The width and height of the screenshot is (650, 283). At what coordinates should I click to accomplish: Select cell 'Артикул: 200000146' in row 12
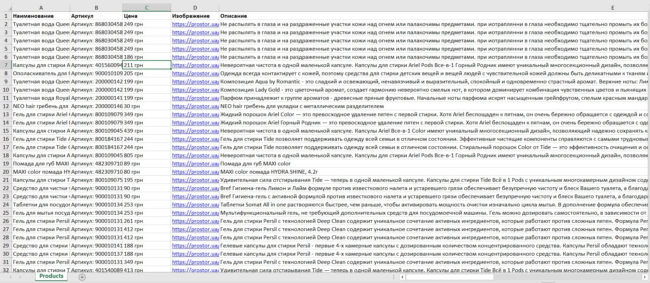(x=96, y=106)
